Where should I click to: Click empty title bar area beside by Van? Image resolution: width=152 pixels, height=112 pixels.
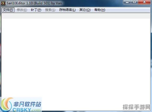click(x=92, y=3)
